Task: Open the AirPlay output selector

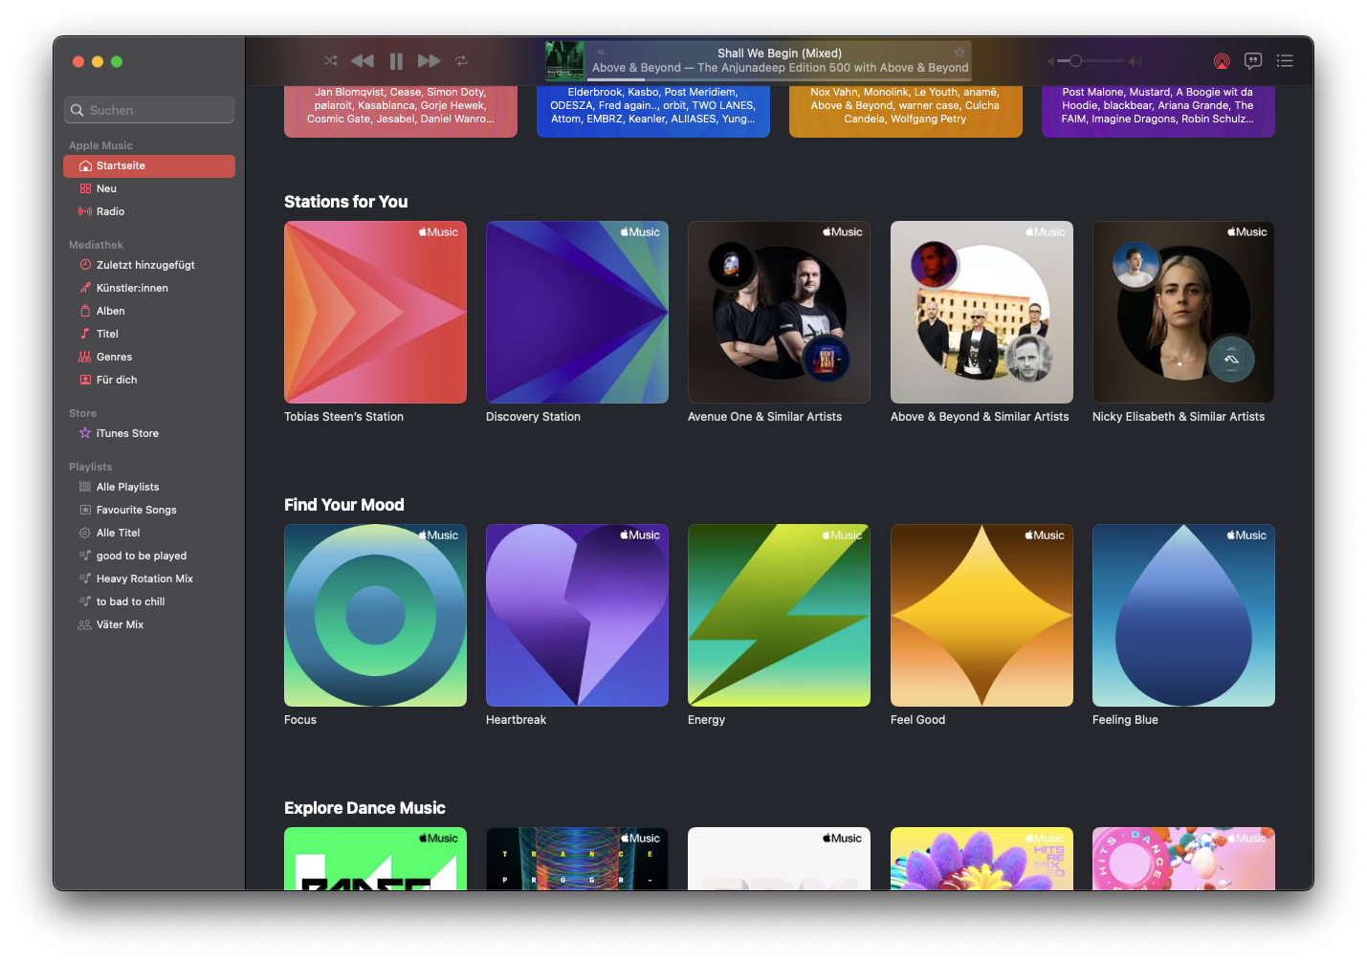Action: coord(1222,61)
